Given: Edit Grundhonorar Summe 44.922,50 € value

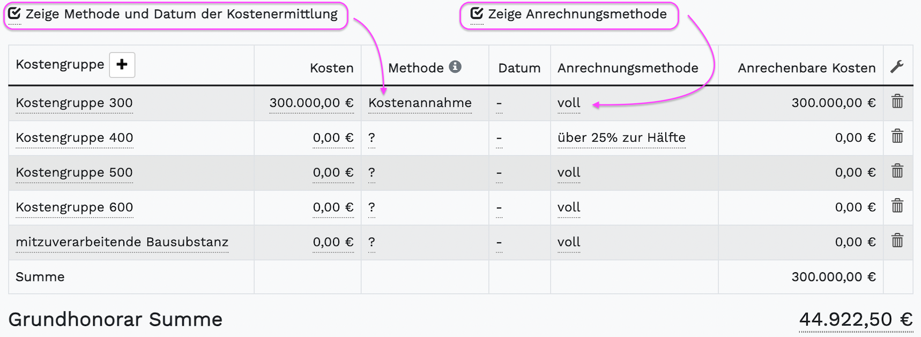Looking at the screenshot, I should pyautogui.click(x=856, y=319).
